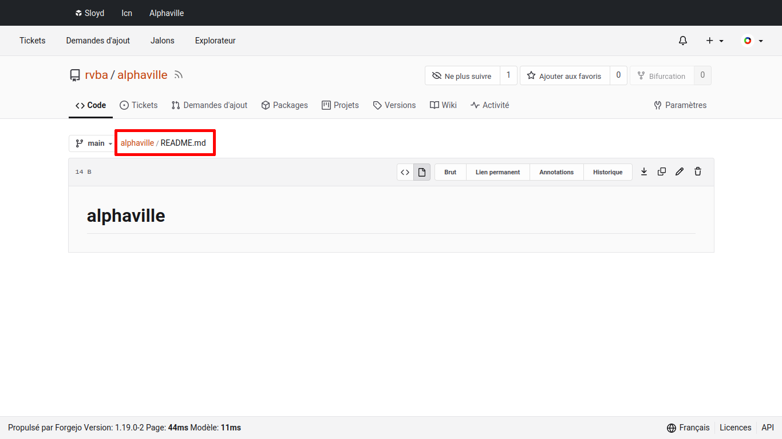The height and width of the screenshot is (439, 782).
Task: Delete file using the trash icon
Action: pos(698,171)
